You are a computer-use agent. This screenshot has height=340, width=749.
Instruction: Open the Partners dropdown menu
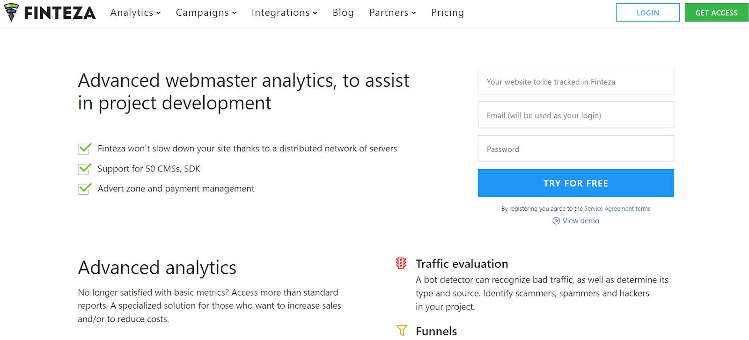[392, 13]
